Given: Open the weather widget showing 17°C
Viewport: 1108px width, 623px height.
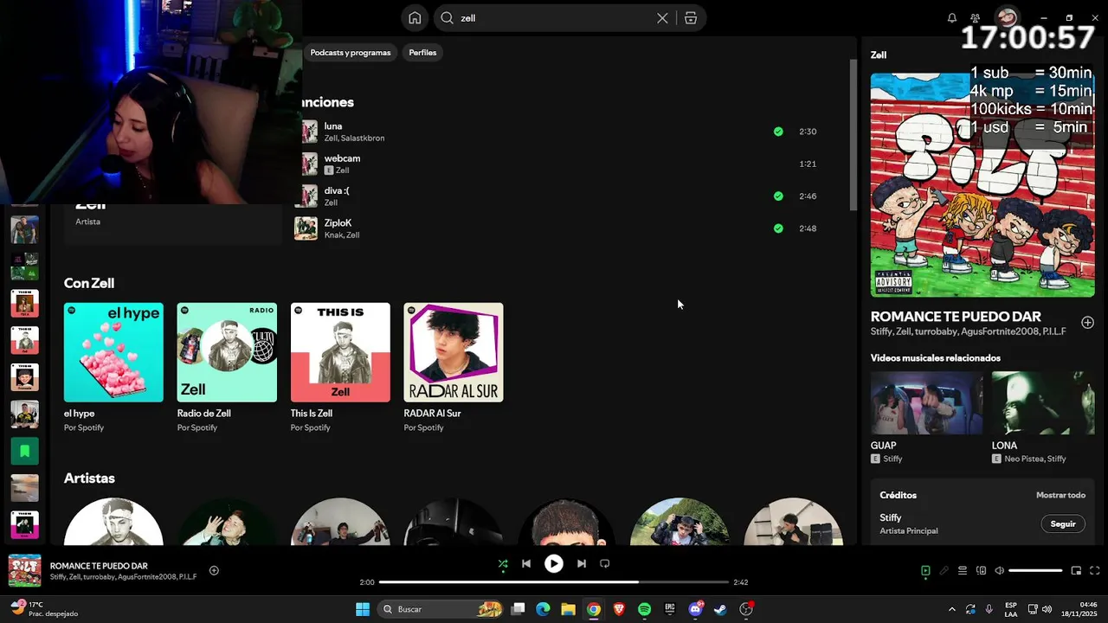Looking at the screenshot, I should [x=43, y=609].
